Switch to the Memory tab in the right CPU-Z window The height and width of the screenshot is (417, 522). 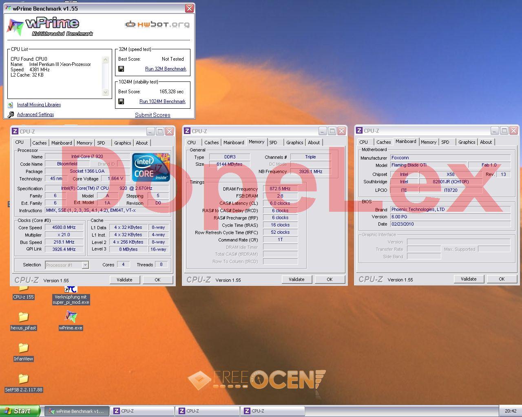(429, 142)
